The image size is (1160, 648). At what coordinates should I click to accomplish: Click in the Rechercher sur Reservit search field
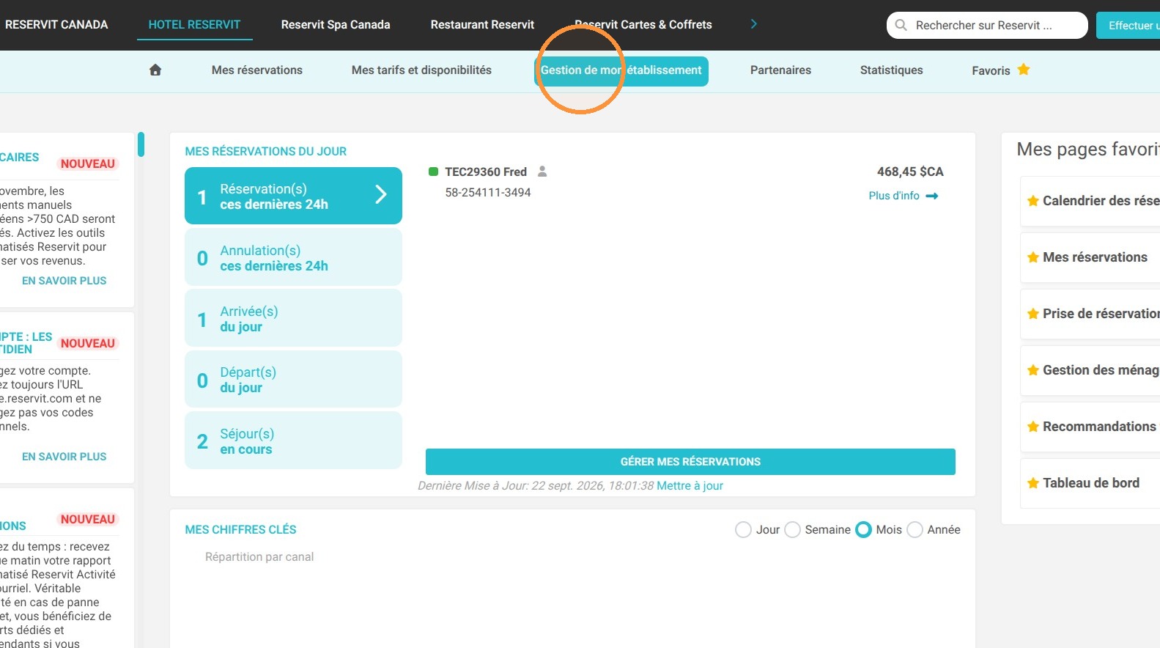point(987,25)
